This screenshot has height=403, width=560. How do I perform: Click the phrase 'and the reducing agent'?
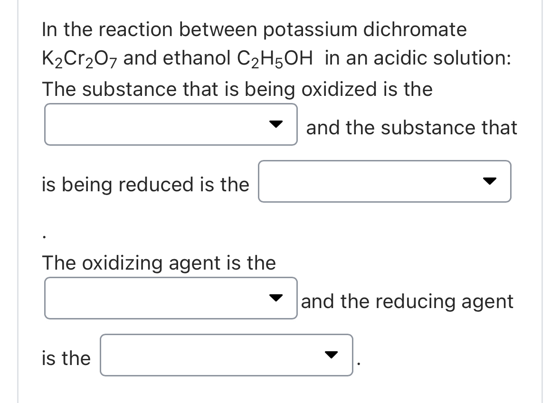click(x=407, y=301)
